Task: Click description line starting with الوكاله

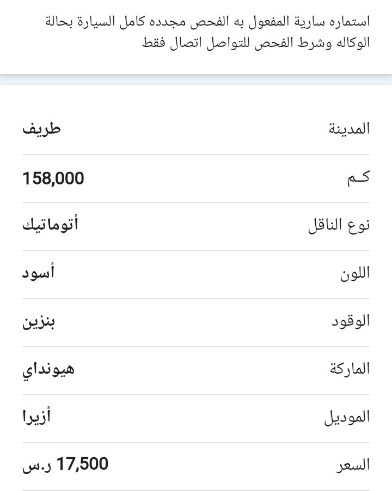Action: point(256,43)
